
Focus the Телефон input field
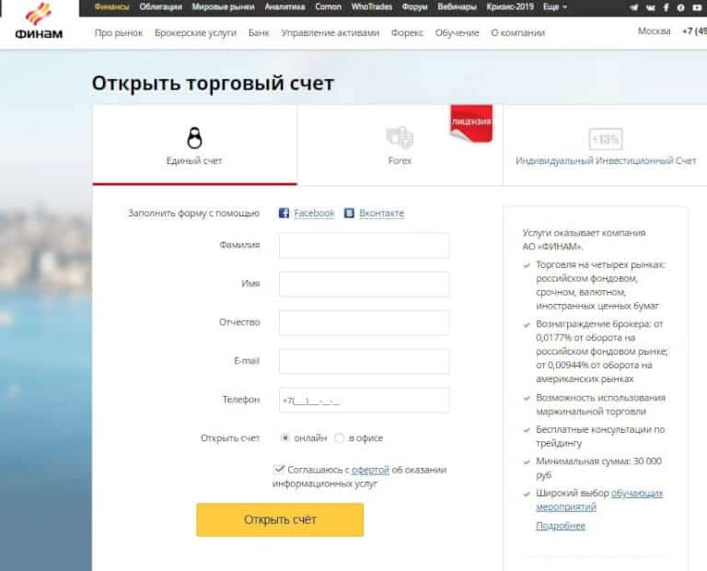pos(364,400)
